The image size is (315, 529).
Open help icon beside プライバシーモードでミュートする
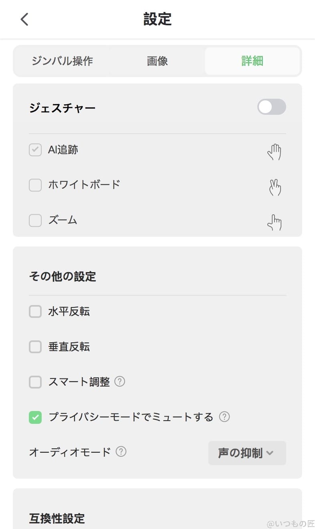coord(224,417)
